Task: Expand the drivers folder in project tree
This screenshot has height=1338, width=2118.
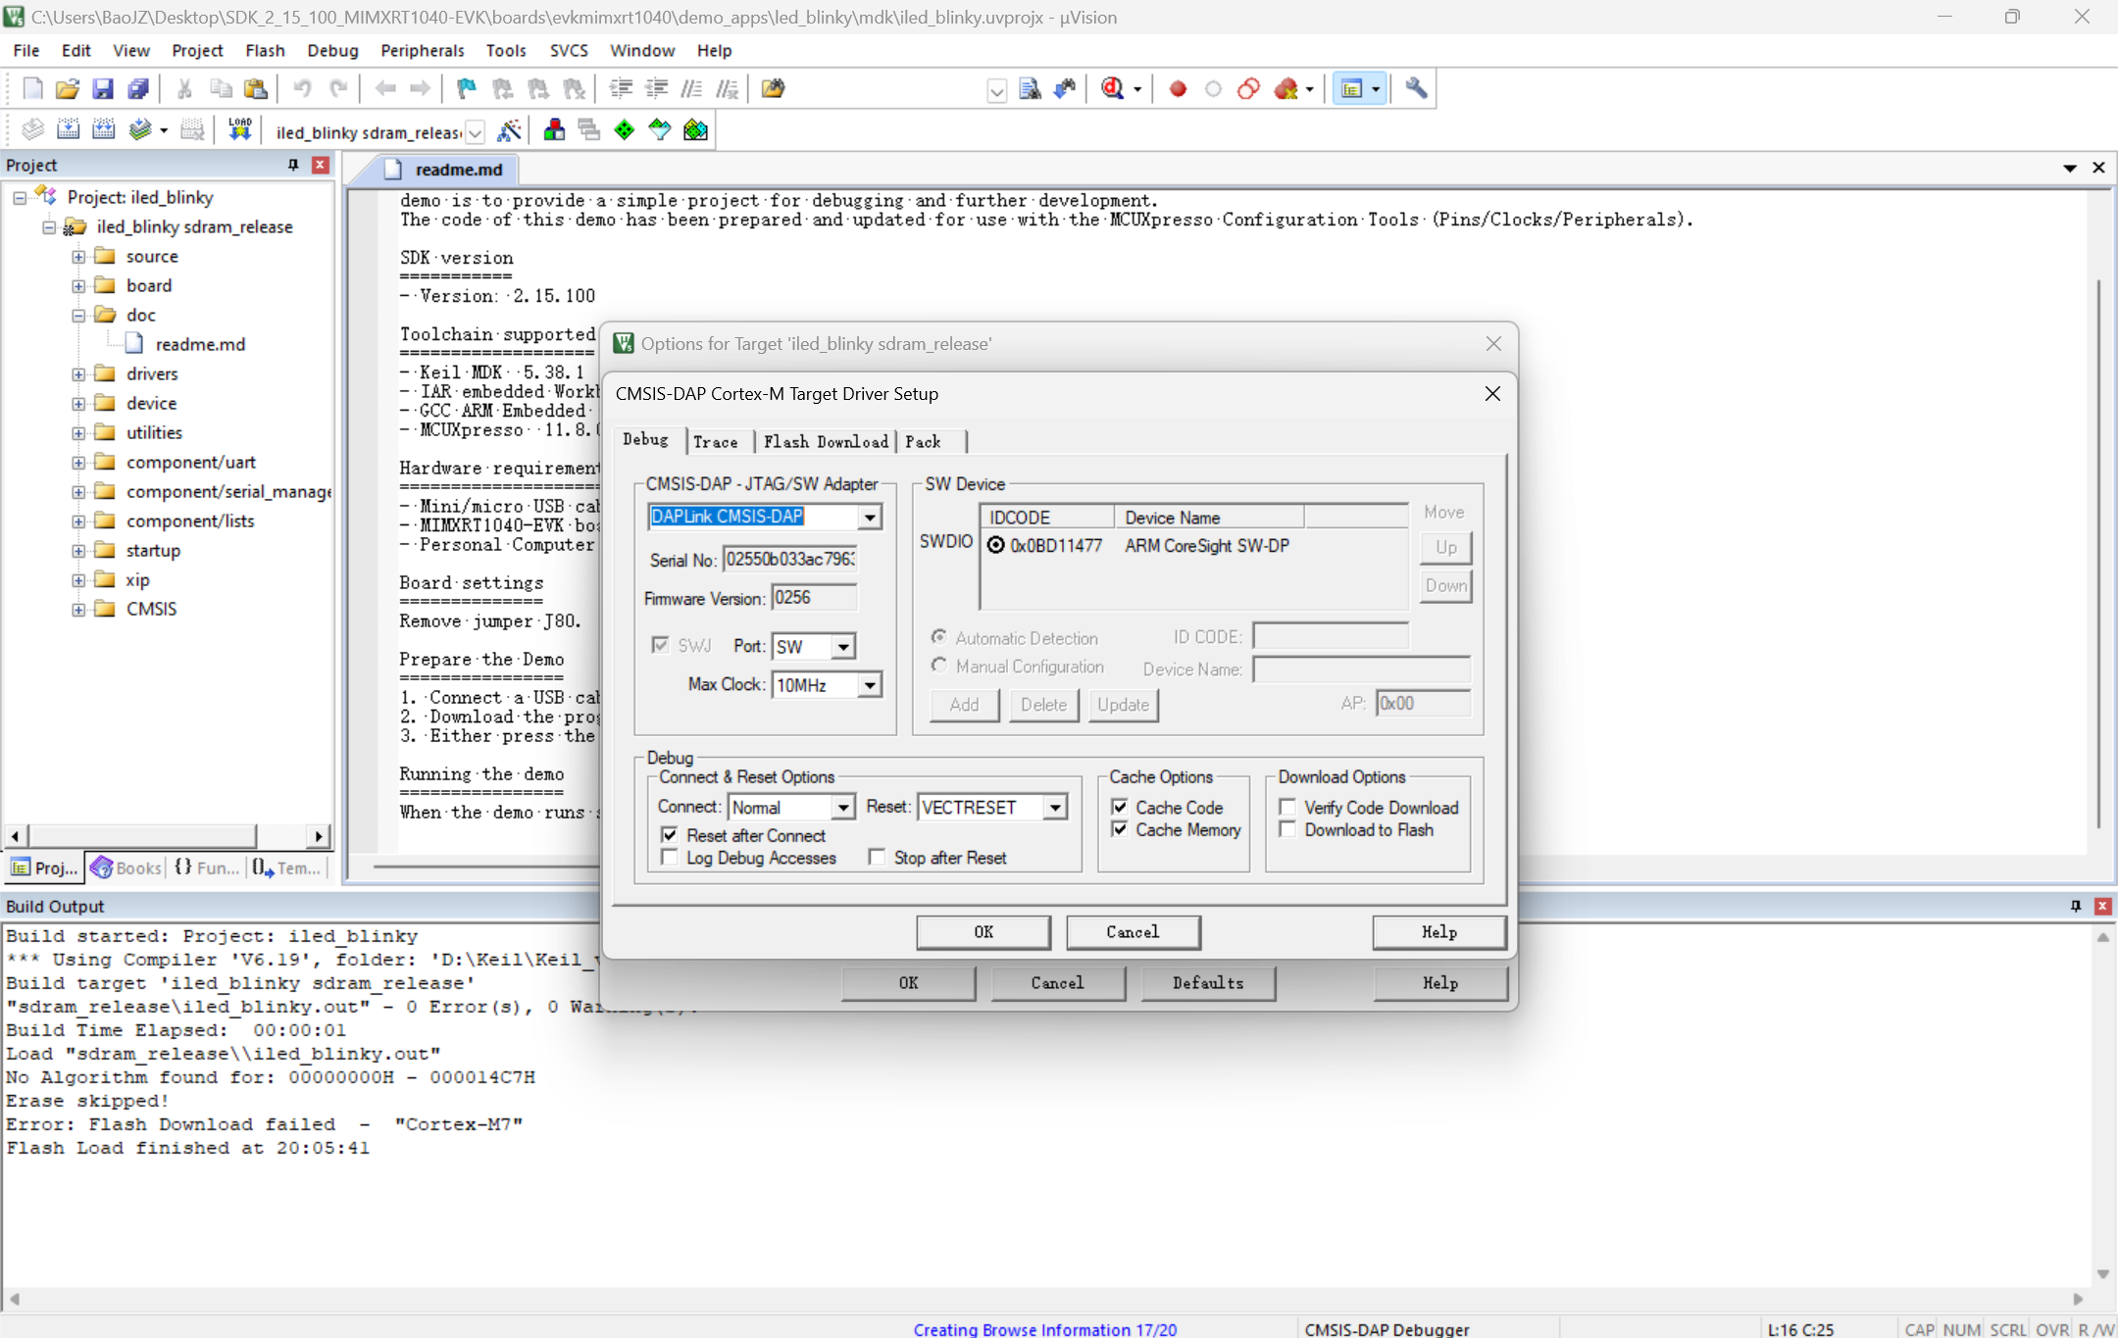Action: 78,373
